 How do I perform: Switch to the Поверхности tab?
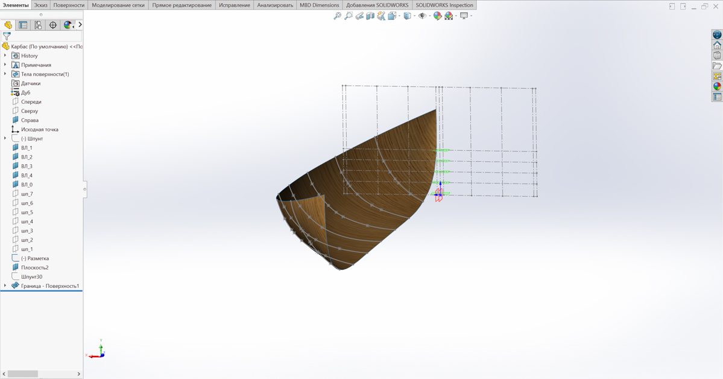(x=69, y=5)
